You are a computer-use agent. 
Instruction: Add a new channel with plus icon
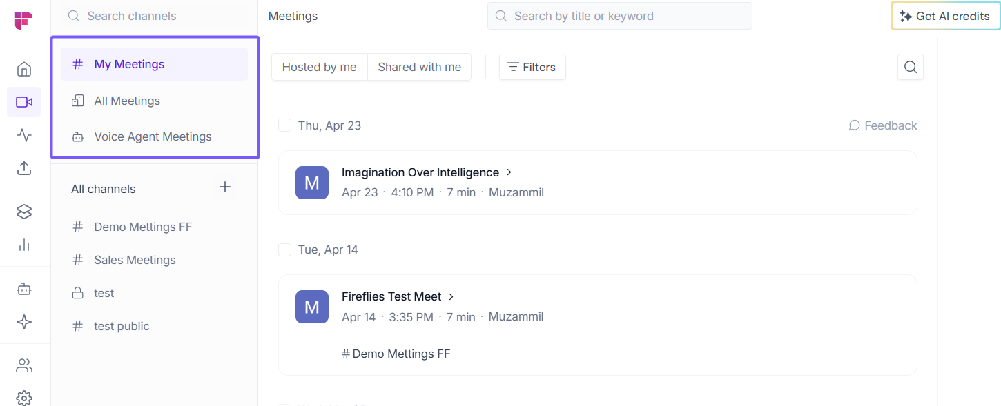point(224,187)
